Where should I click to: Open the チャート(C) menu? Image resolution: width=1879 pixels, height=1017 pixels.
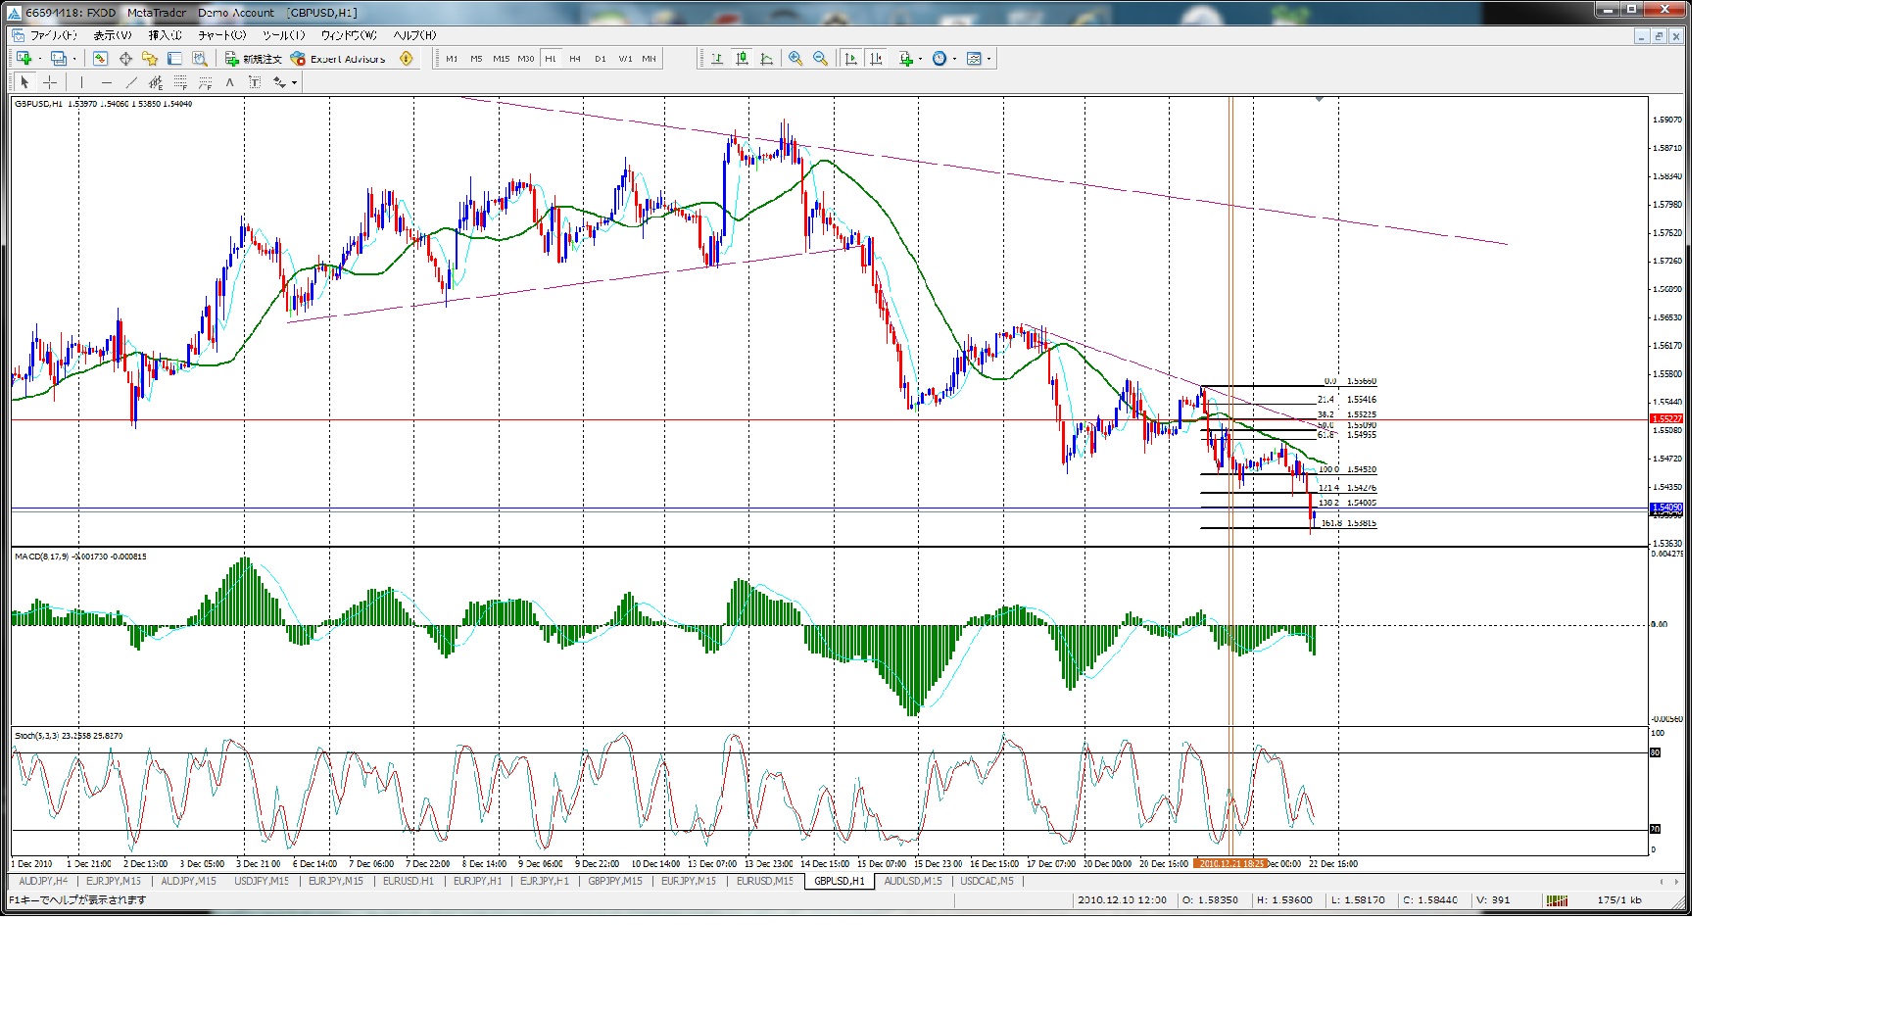coord(222,35)
